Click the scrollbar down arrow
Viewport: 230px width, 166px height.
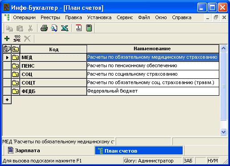223,132
